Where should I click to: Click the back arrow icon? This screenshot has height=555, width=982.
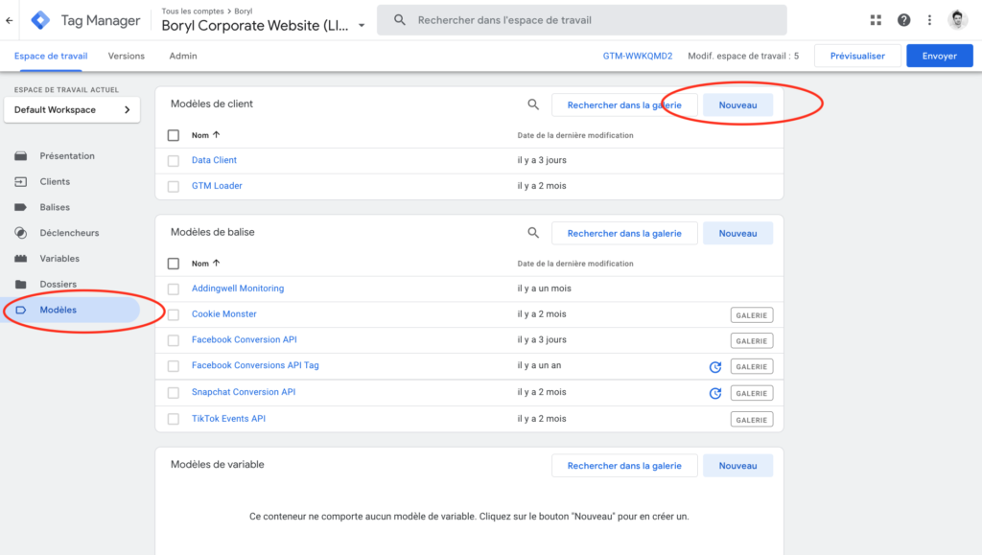pos(10,20)
